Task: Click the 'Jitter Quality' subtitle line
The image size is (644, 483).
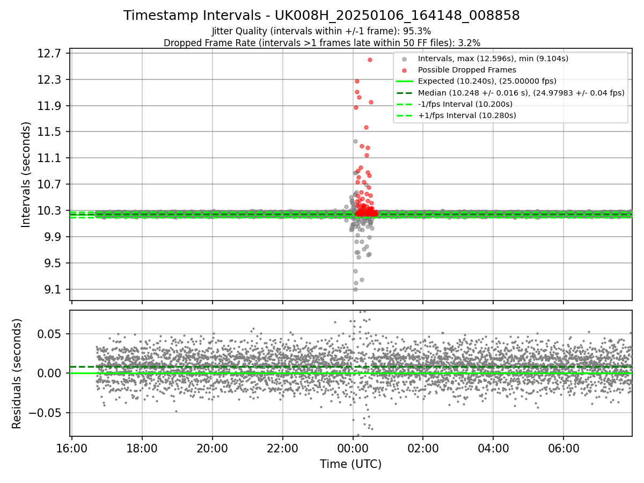Action: [x=321, y=31]
